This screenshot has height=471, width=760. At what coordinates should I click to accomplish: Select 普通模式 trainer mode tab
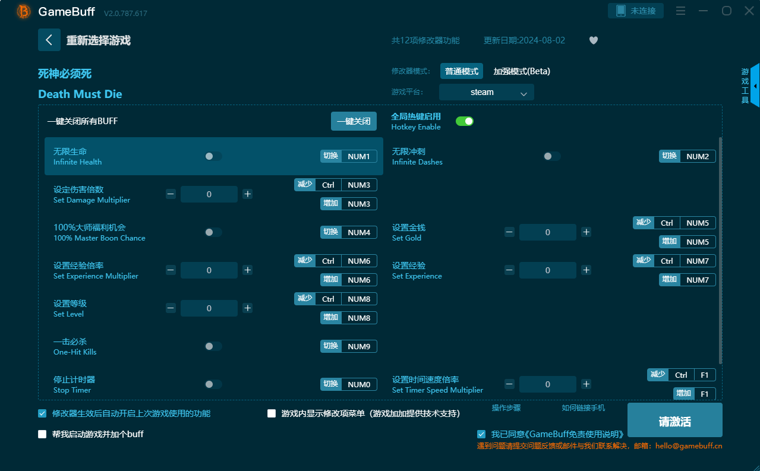click(x=462, y=71)
